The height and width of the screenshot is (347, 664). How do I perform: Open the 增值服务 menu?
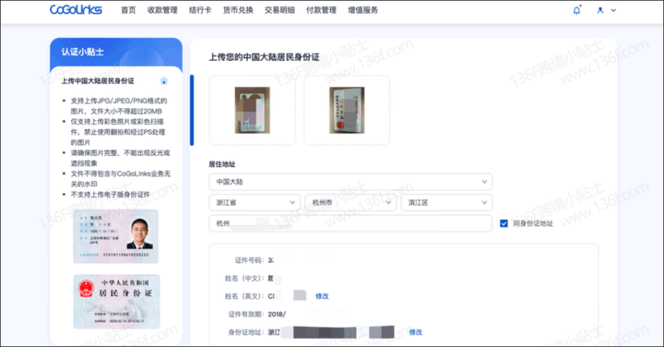pyautogui.click(x=363, y=10)
